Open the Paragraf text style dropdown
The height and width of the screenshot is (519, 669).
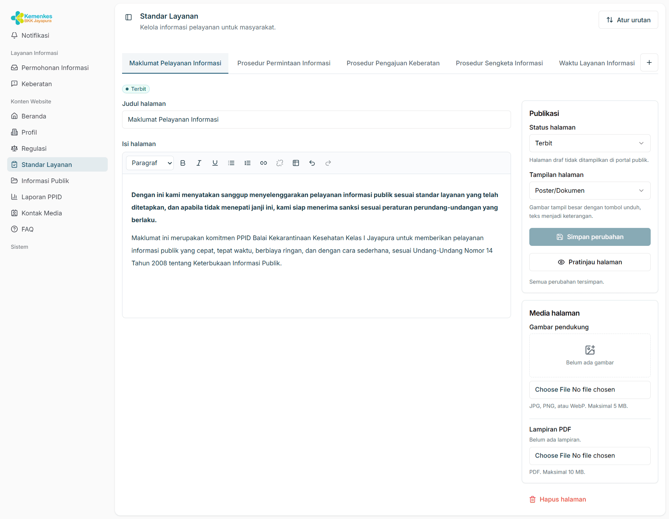coord(150,163)
